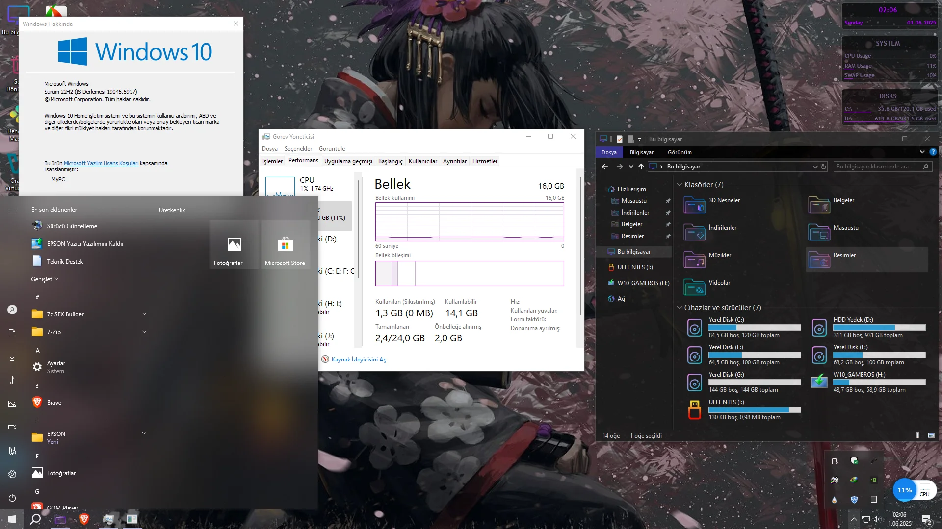Click the Wise Care shield tray icon
Viewport: 942px width, 529px height.
854,500
